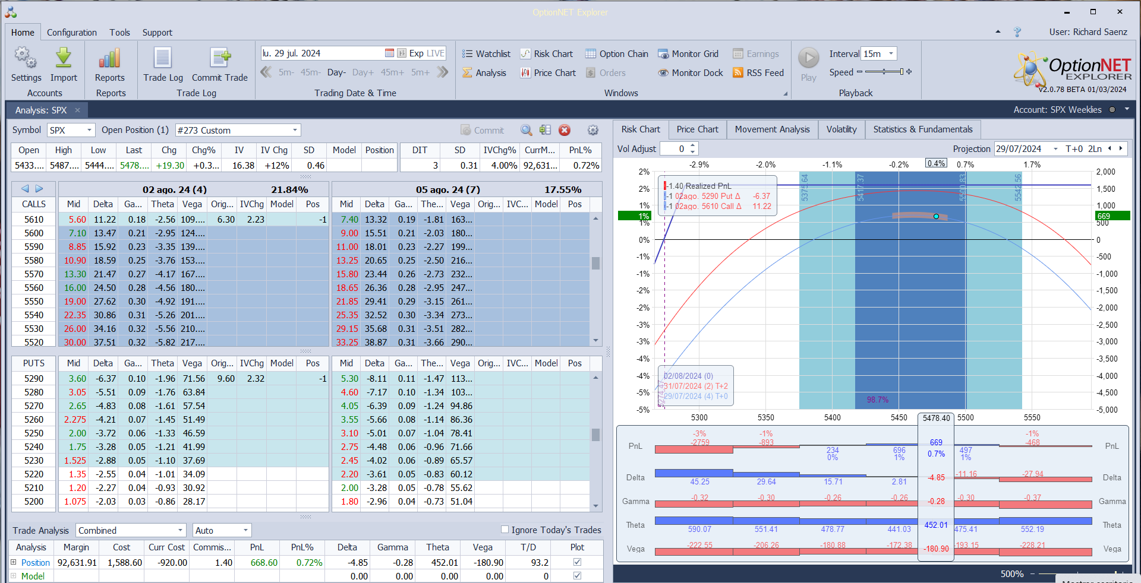Open the Statistics & Fundamentals tab
Screen dimensions: 1141x583
923,129
